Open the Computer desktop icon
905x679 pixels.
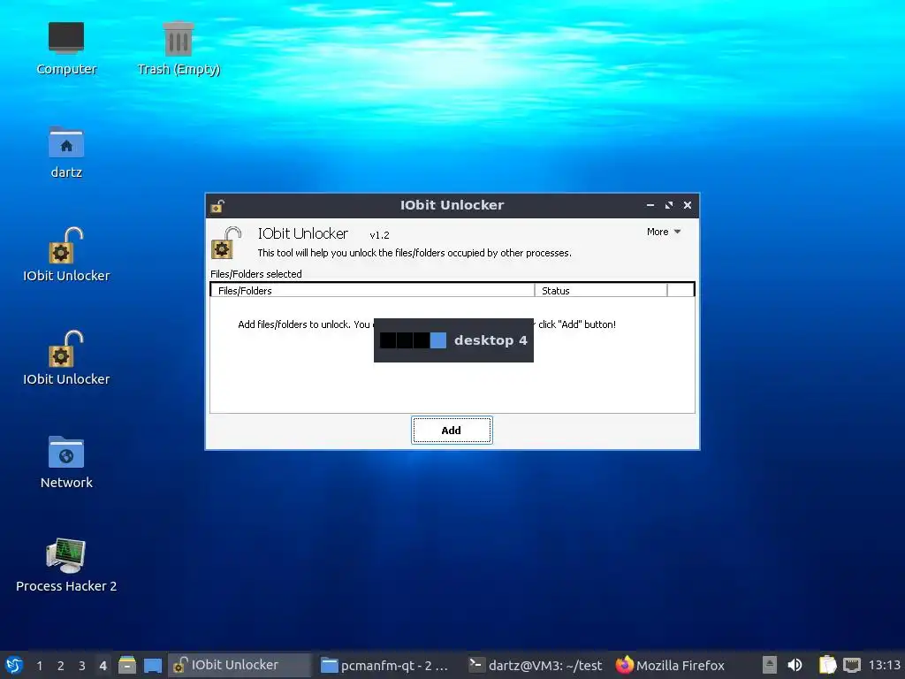pos(65,49)
